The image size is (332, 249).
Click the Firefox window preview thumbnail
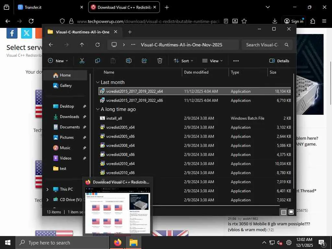[117, 210]
